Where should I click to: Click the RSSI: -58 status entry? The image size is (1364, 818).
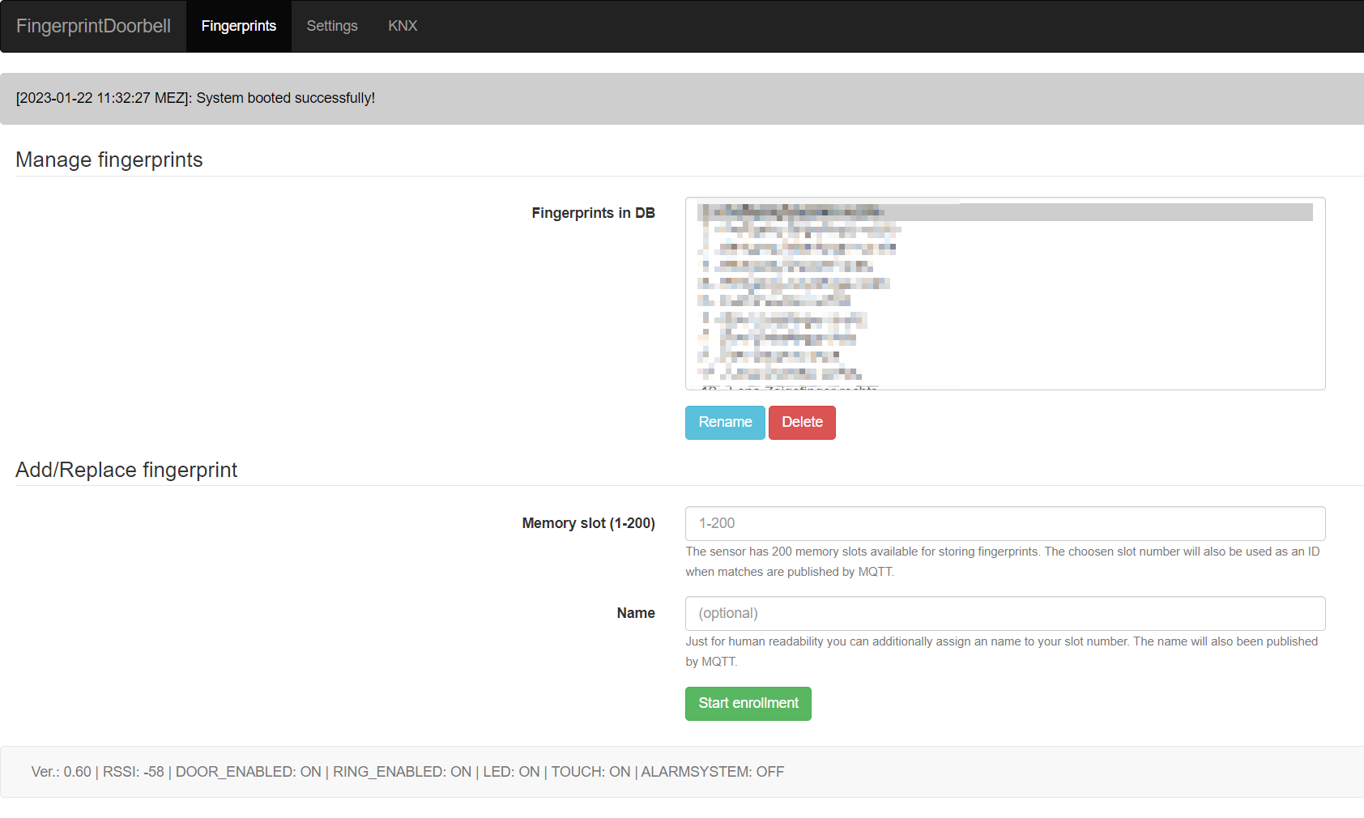pos(133,772)
